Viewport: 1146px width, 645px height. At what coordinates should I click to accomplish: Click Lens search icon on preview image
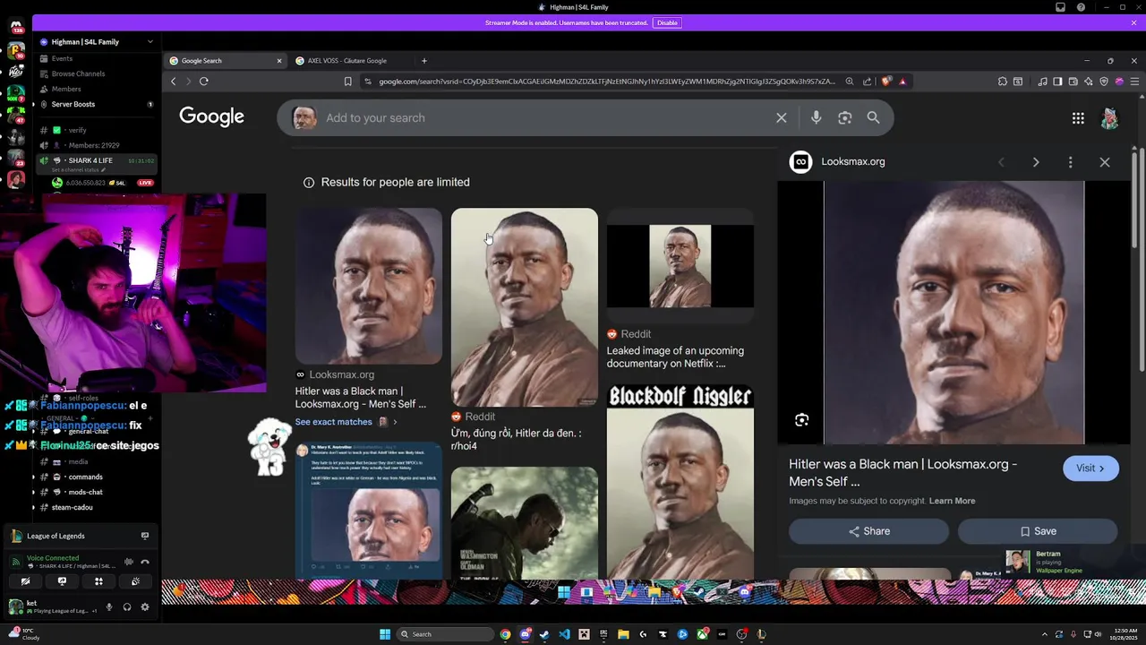801,420
